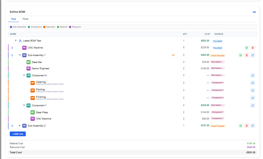Image resolution: width=263 pixels, height=159 pixels.
Task: Open Sub-Assembly 1 template in new window
Action: point(252,55)
